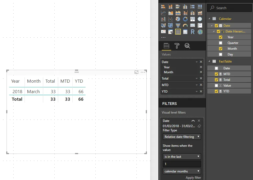Screen dimensions: 253x180
Task: Select the filled map visualization
Action: pyautogui.click(x=163, y=25)
